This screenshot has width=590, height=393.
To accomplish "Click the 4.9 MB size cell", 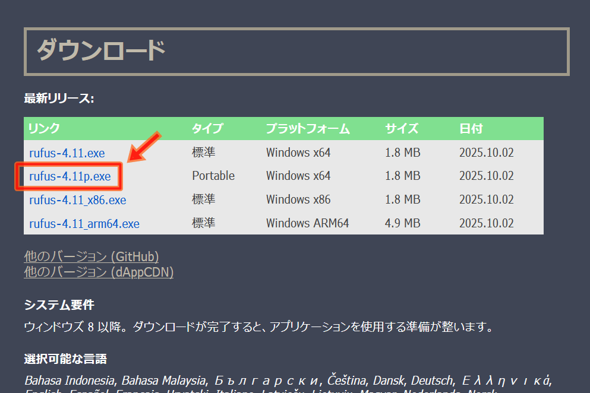I will click(x=402, y=224).
